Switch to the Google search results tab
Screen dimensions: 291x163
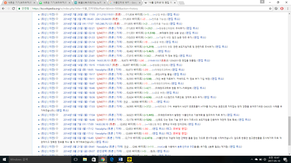(x=125, y=3)
